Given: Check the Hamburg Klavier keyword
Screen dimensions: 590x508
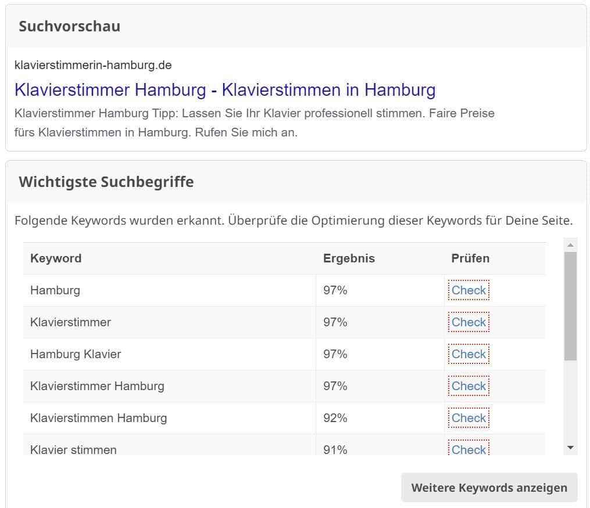Looking at the screenshot, I should pyautogui.click(x=469, y=354).
